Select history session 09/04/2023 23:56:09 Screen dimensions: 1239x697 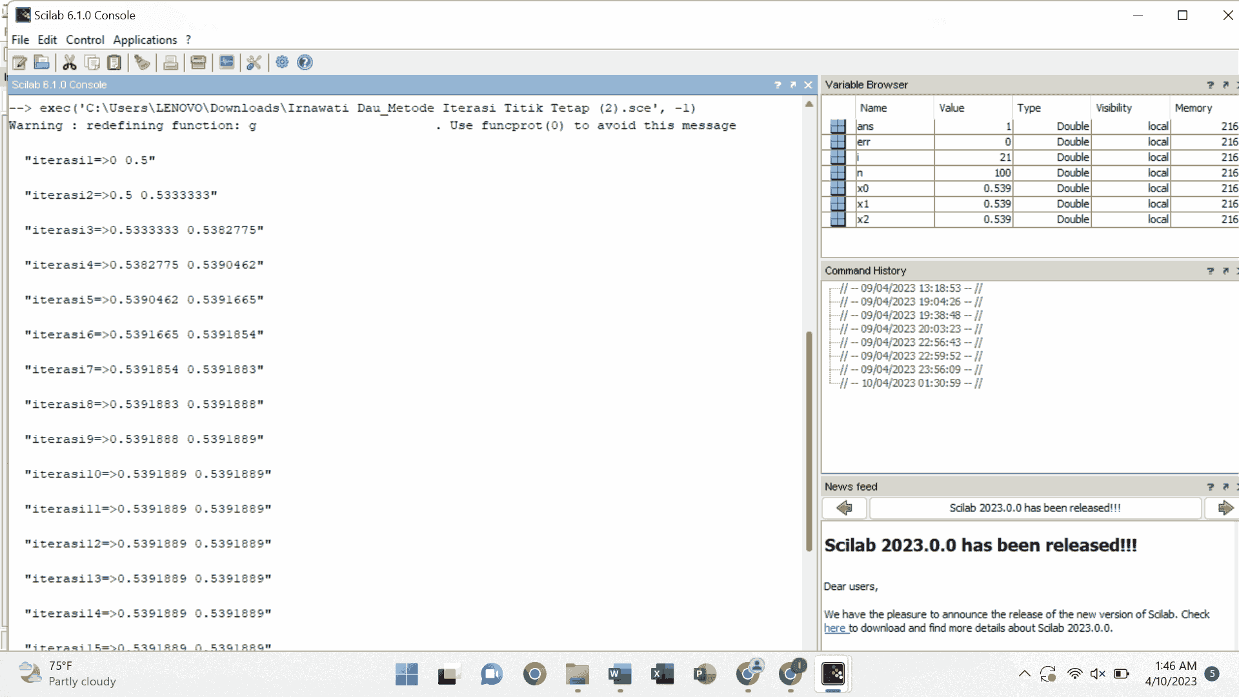pyautogui.click(x=911, y=370)
